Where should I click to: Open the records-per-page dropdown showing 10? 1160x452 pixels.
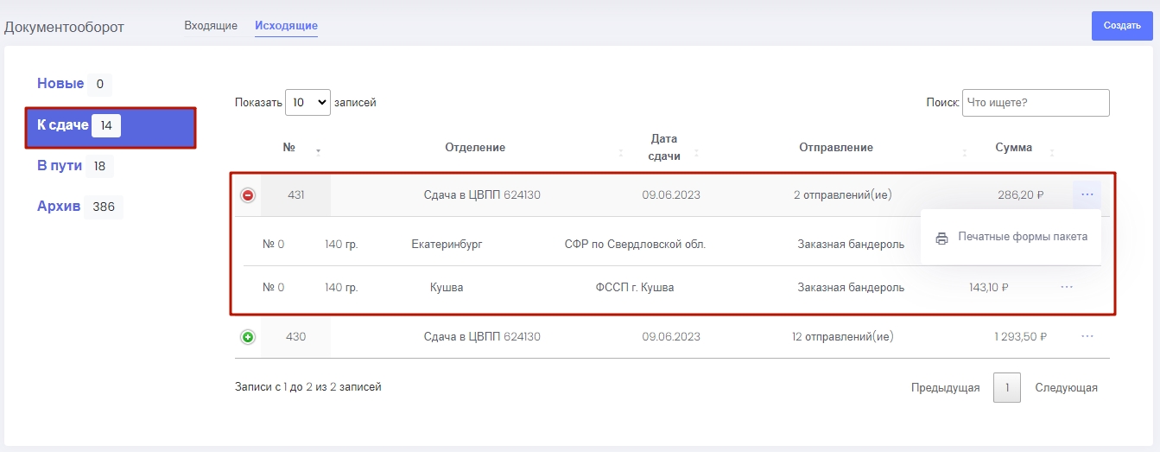307,102
